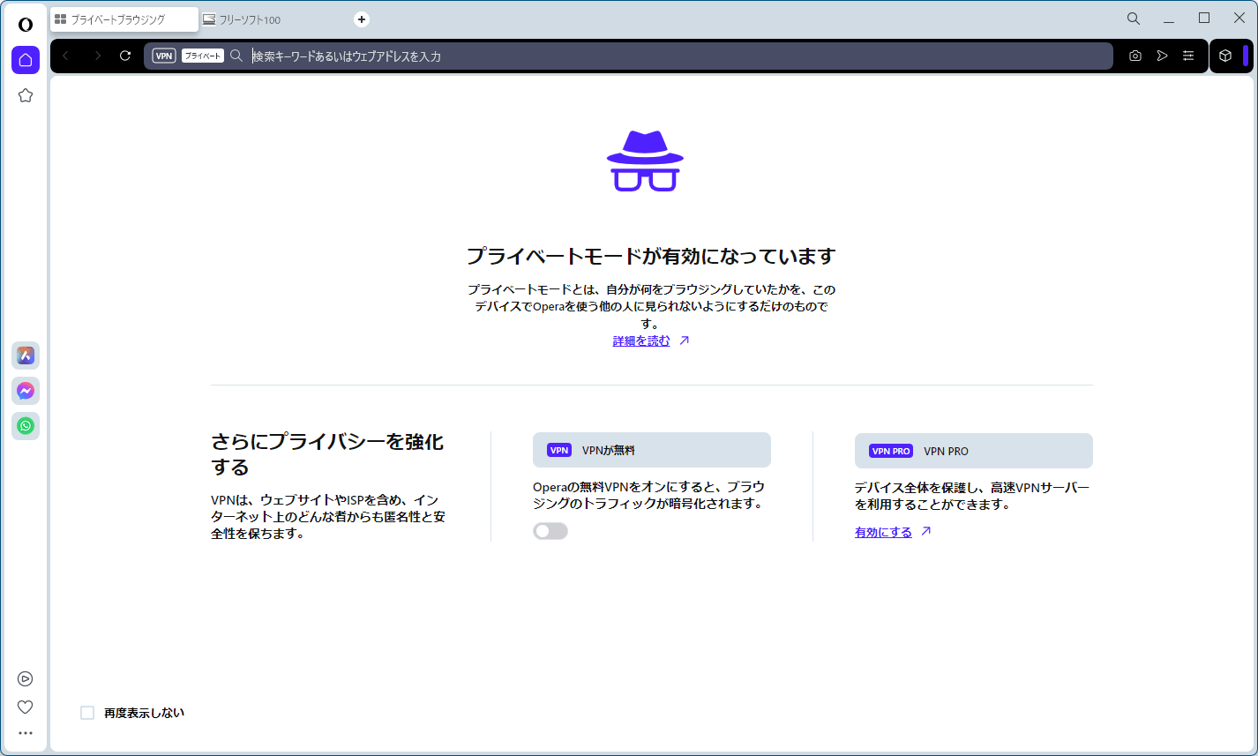Open the Opera main menu logo

point(26,24)
